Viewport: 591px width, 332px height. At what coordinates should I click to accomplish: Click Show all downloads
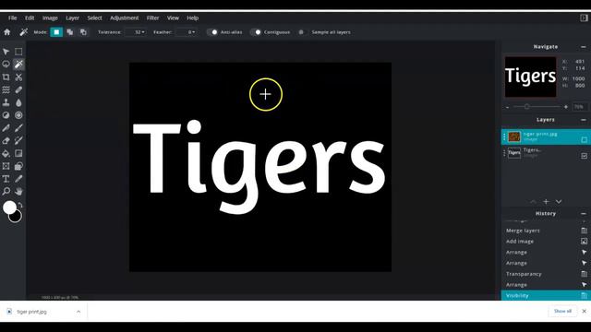pos(562,312)
